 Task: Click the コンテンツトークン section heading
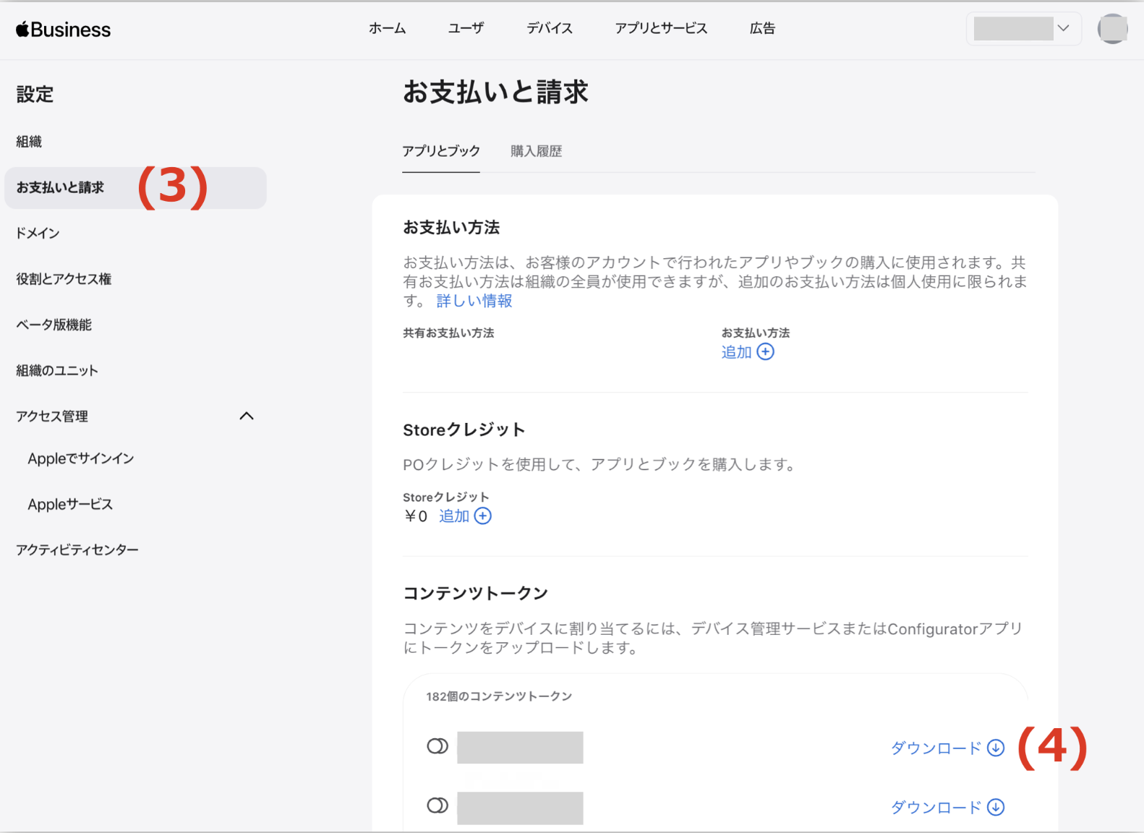click(476, 594)
